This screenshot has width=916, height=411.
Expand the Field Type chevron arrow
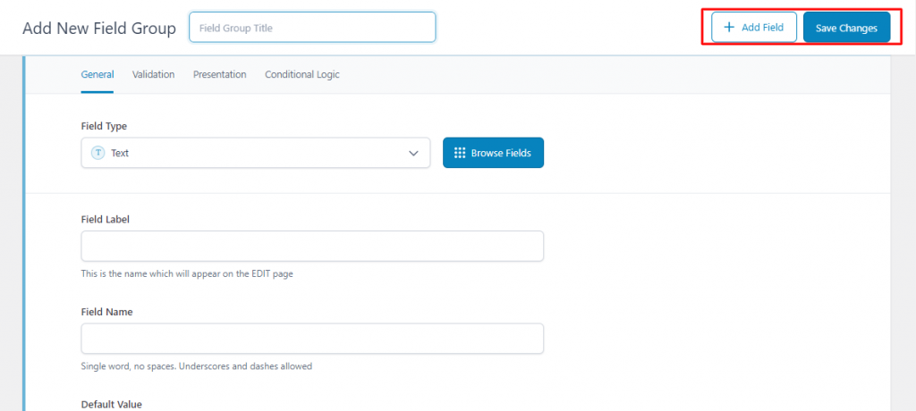(413, 153)
